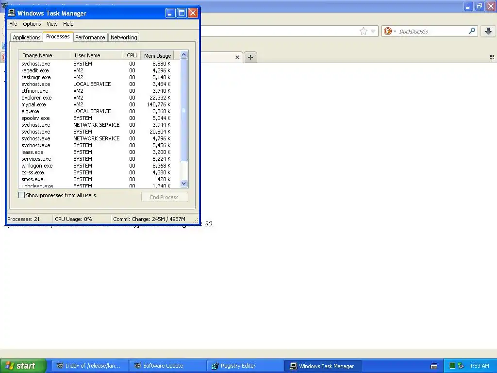The height and width of the screenshot is (373, 497).
Task: Select the winlogon.exe process row
Action: pyautogui.click(x=99, y=166)
